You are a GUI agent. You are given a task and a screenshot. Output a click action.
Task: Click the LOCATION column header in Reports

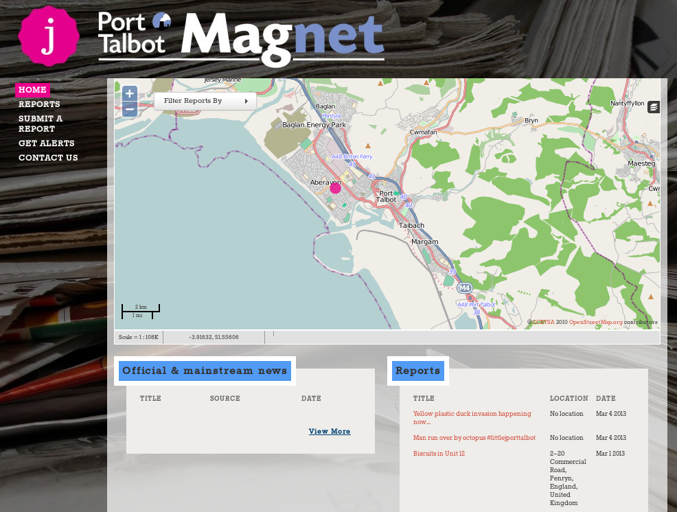coord(569,399)
